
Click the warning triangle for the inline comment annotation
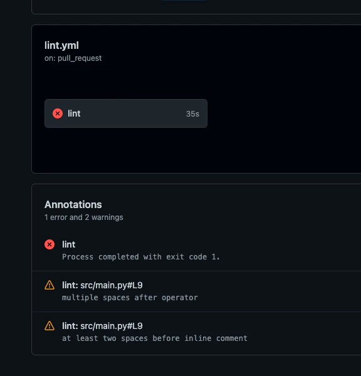point(50,326)
